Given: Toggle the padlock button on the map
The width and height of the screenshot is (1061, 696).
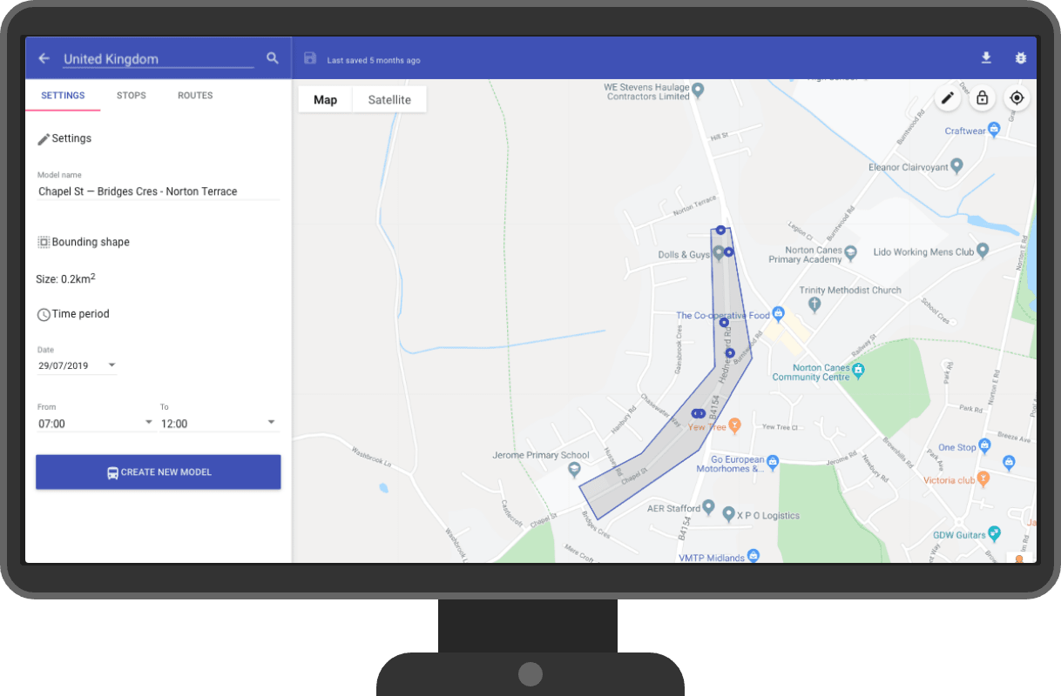Looking at the screenshot, I should coord(983,98).
